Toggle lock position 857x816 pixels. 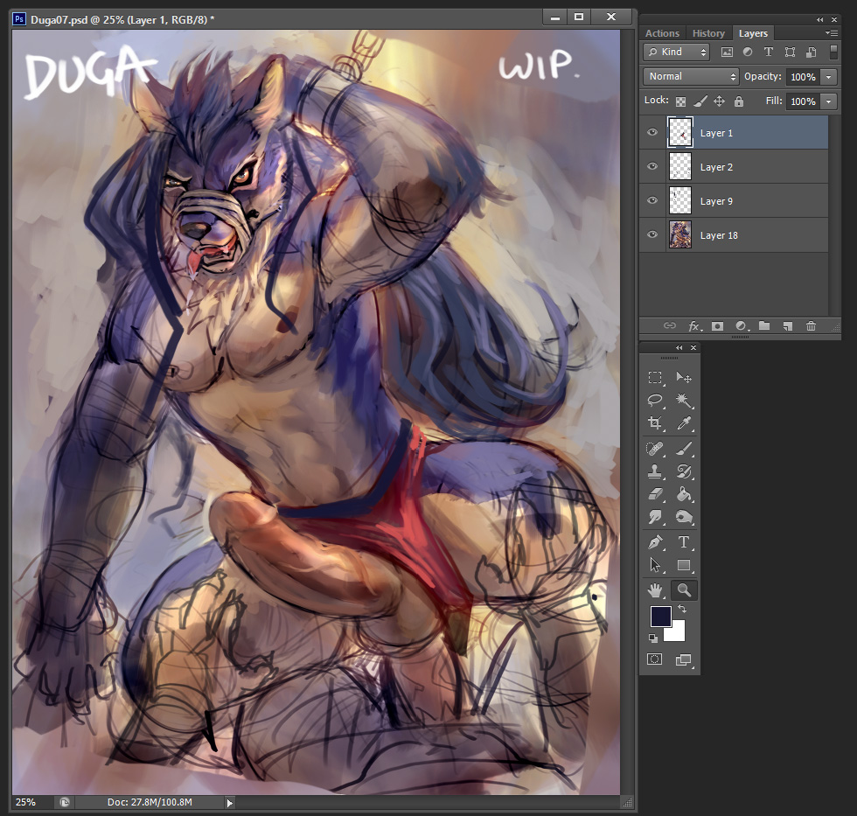tap(719, 101)
